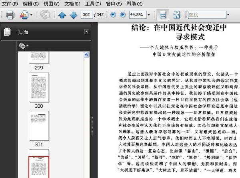
Task: Open the 文件 menu
Action: point(10,4)
